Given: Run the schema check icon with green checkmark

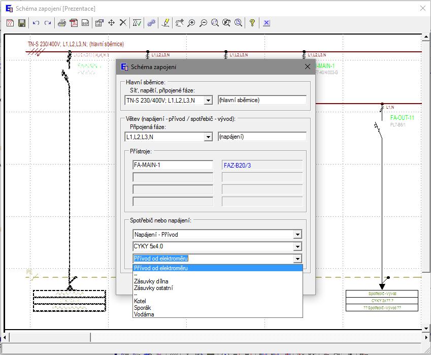Looking at the screenshot, I should point(137,23).
